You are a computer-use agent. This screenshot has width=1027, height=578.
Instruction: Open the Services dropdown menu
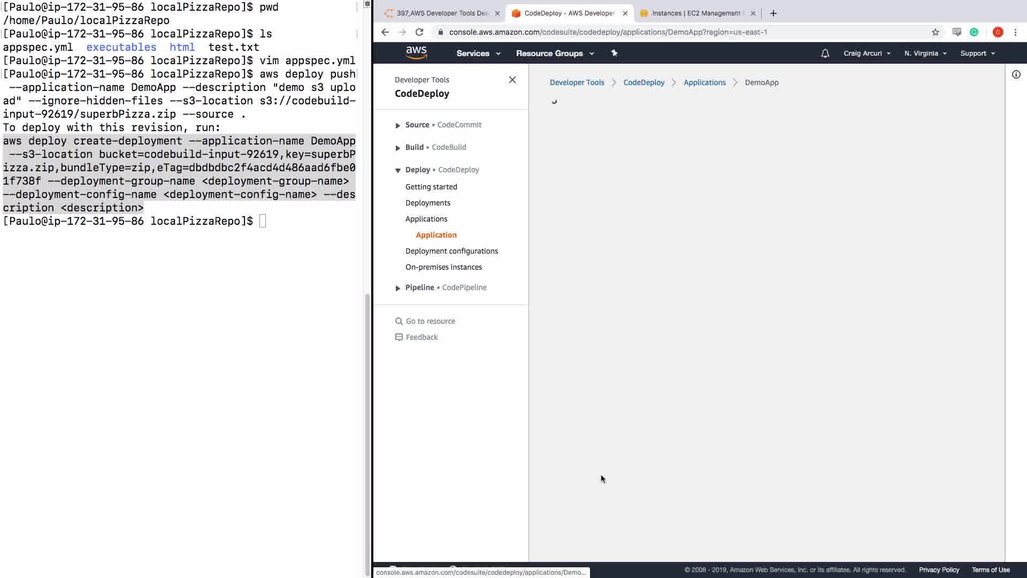(478, 54)
